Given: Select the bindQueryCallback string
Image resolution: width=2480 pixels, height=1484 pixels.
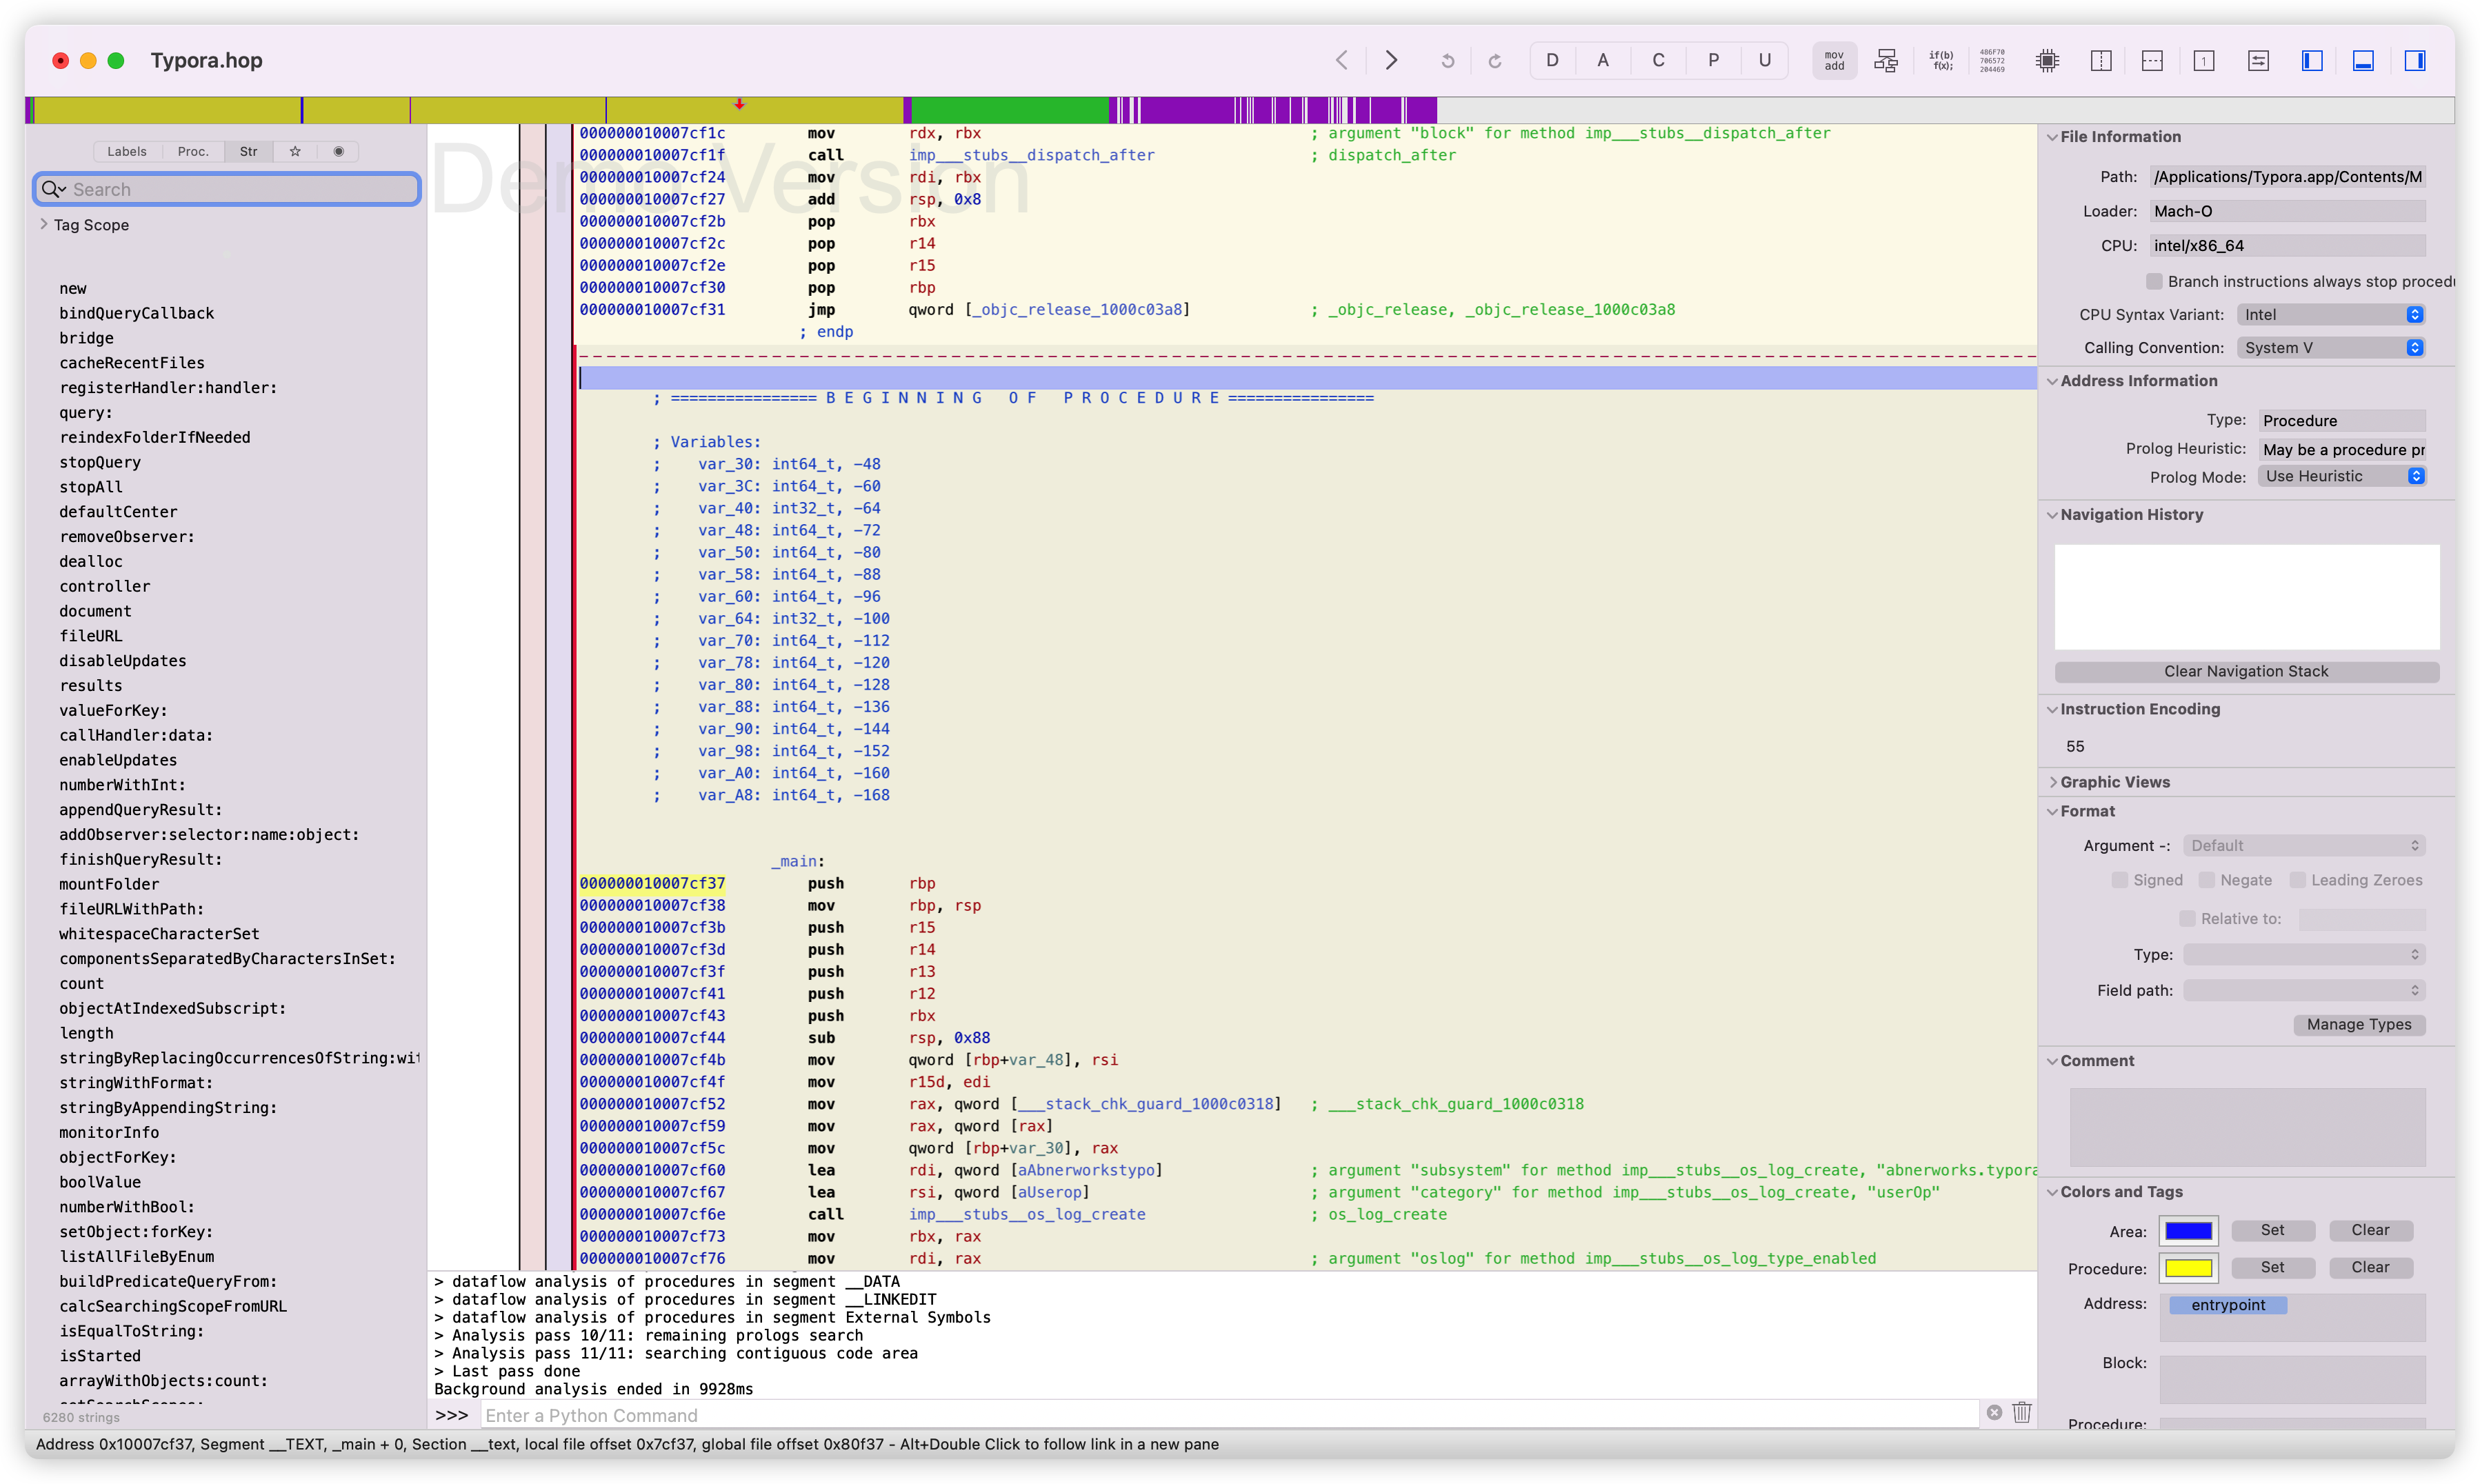Looking at the screenshot, I should [x=137, y=313].
